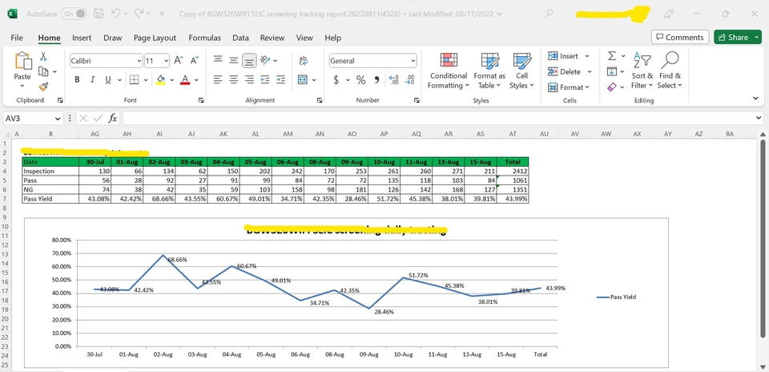Select the Format Painter brush
Screen dimensions: 769x372
click(x=43, y=87)
